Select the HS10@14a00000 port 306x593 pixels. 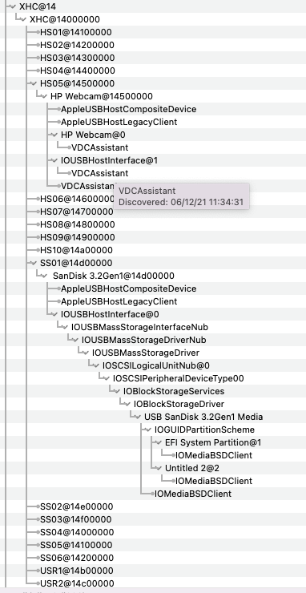coord(76,250)
